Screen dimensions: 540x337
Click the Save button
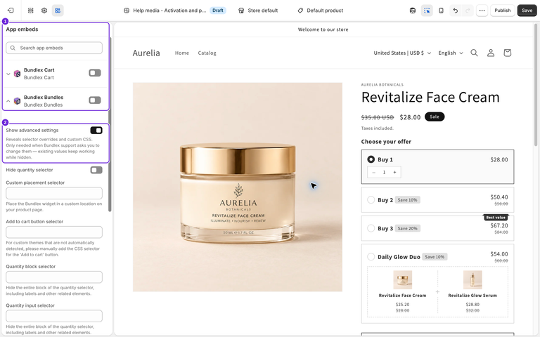pos(527,11)
